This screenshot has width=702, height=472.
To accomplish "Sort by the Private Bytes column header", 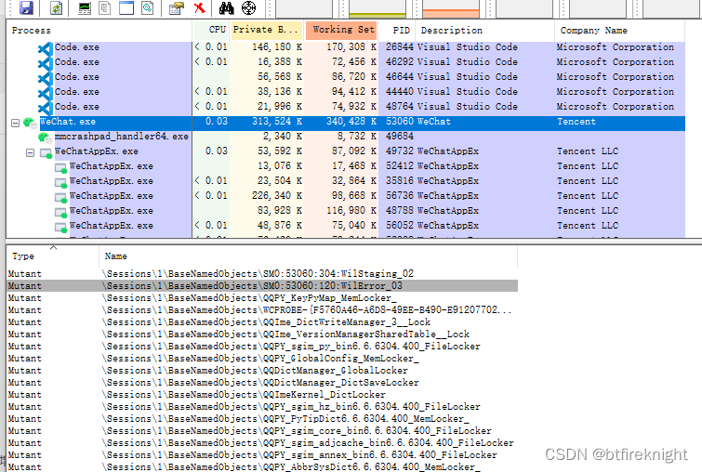I will pos(266,30).
